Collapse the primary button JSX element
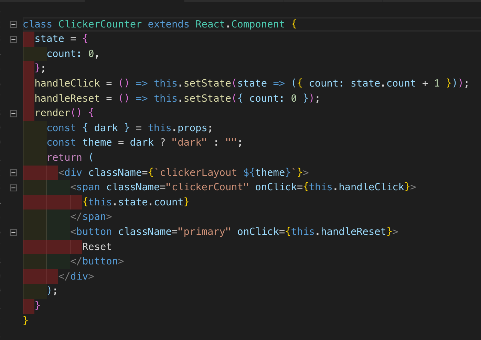481x340 pixels. (x=13, y=232)
